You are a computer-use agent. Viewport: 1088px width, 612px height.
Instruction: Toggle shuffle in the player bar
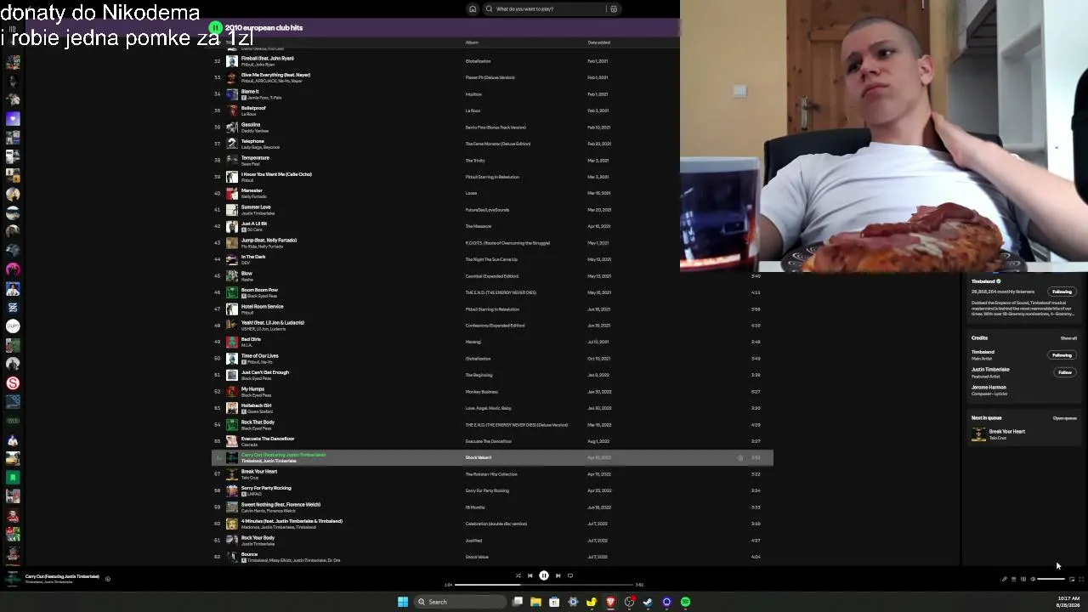coord(518,575)
